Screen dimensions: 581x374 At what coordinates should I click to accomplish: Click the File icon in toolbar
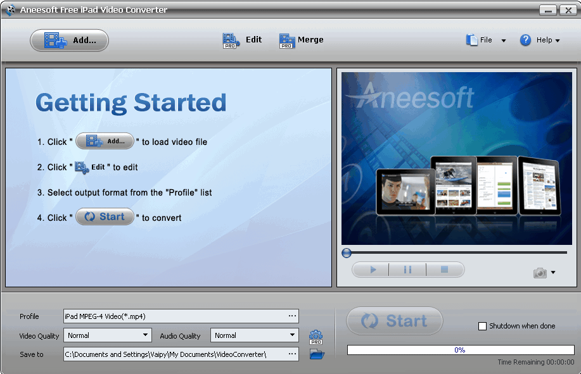point(472,39)
